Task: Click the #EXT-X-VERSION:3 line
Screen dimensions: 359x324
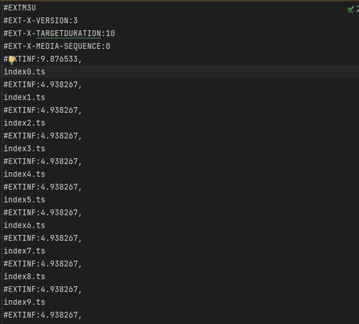Action: [41, 20]
